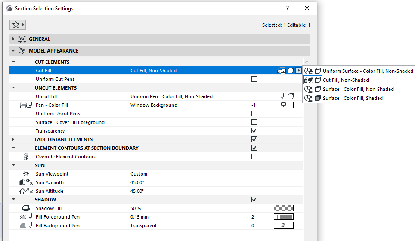The image size is (415, 241).
Task: Click the Fill Foreground Pen color swatch
Action: pos(283,217)
